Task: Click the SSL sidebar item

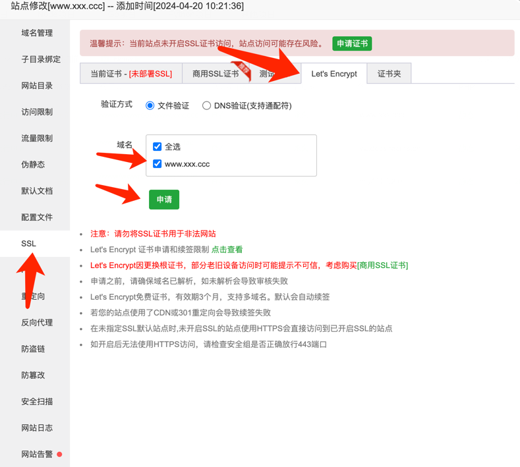Action: pos(28,244)
